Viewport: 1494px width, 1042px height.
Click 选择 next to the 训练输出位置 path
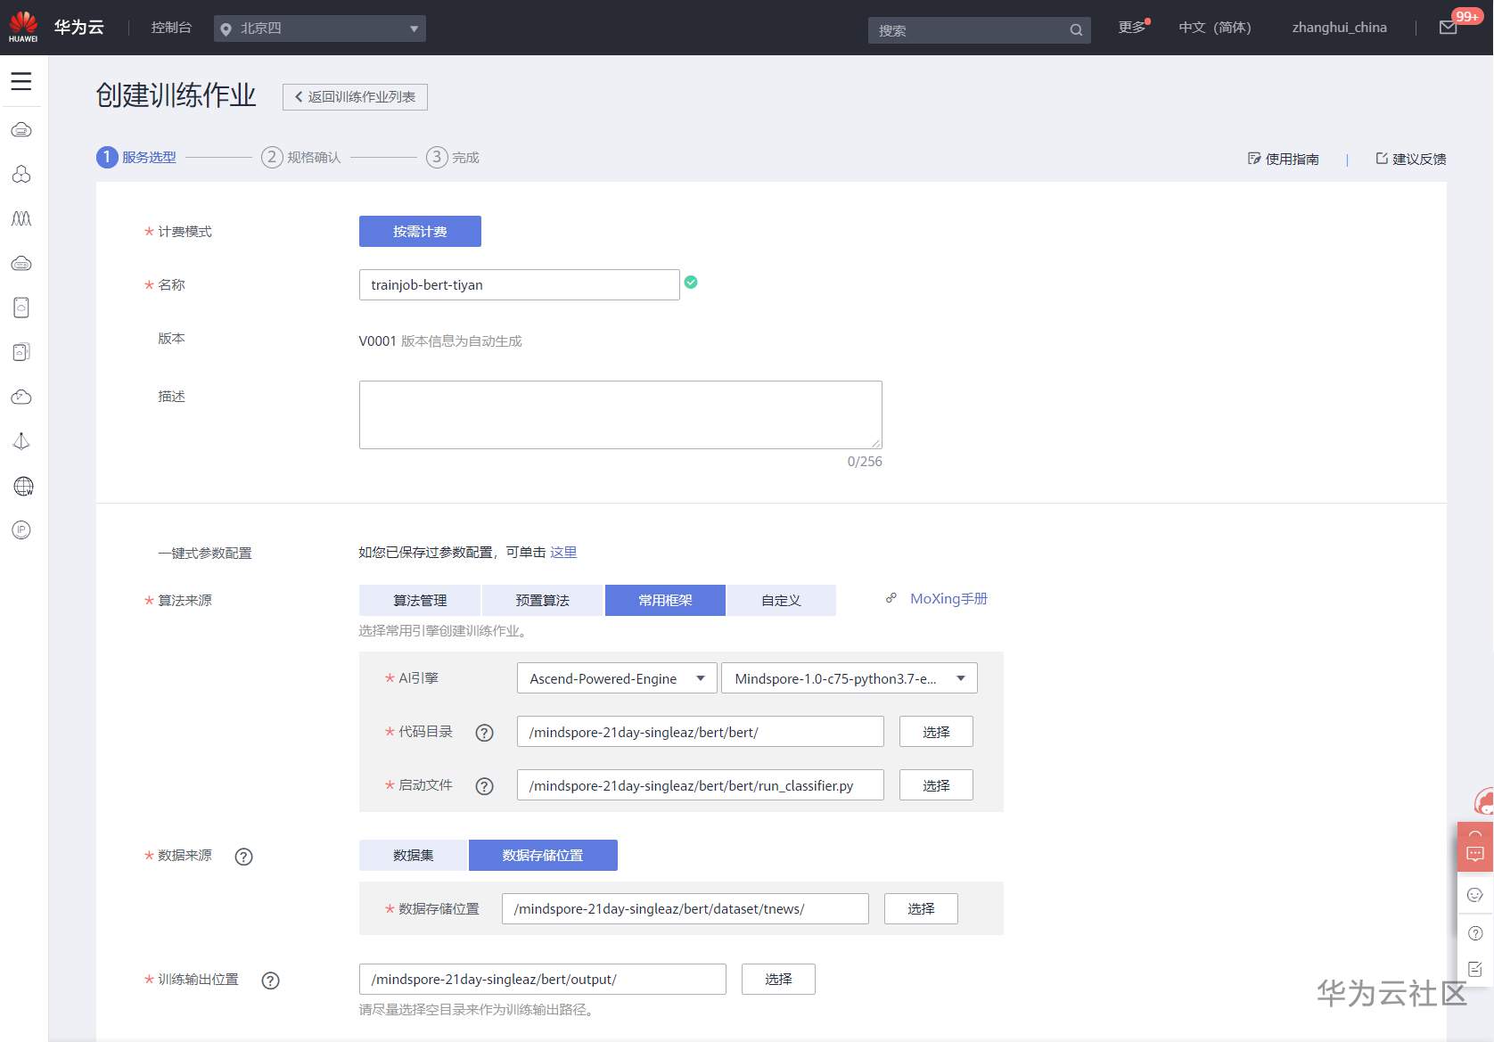(x=778, y=980)
